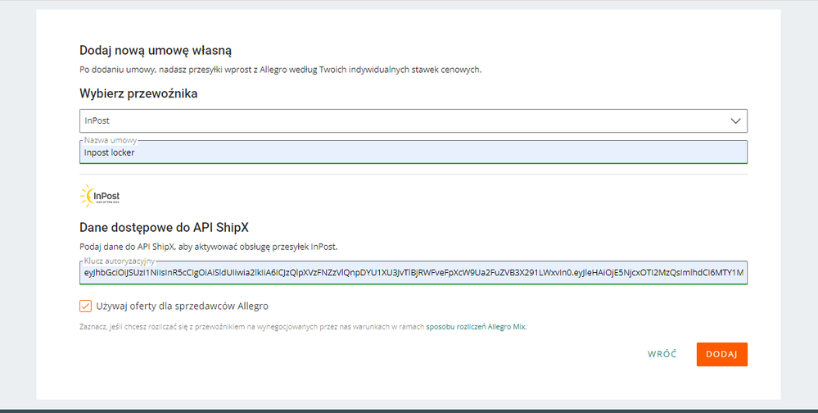
Task: Open the InPost carrier selection combo box
Action: [x=413, y=120]
